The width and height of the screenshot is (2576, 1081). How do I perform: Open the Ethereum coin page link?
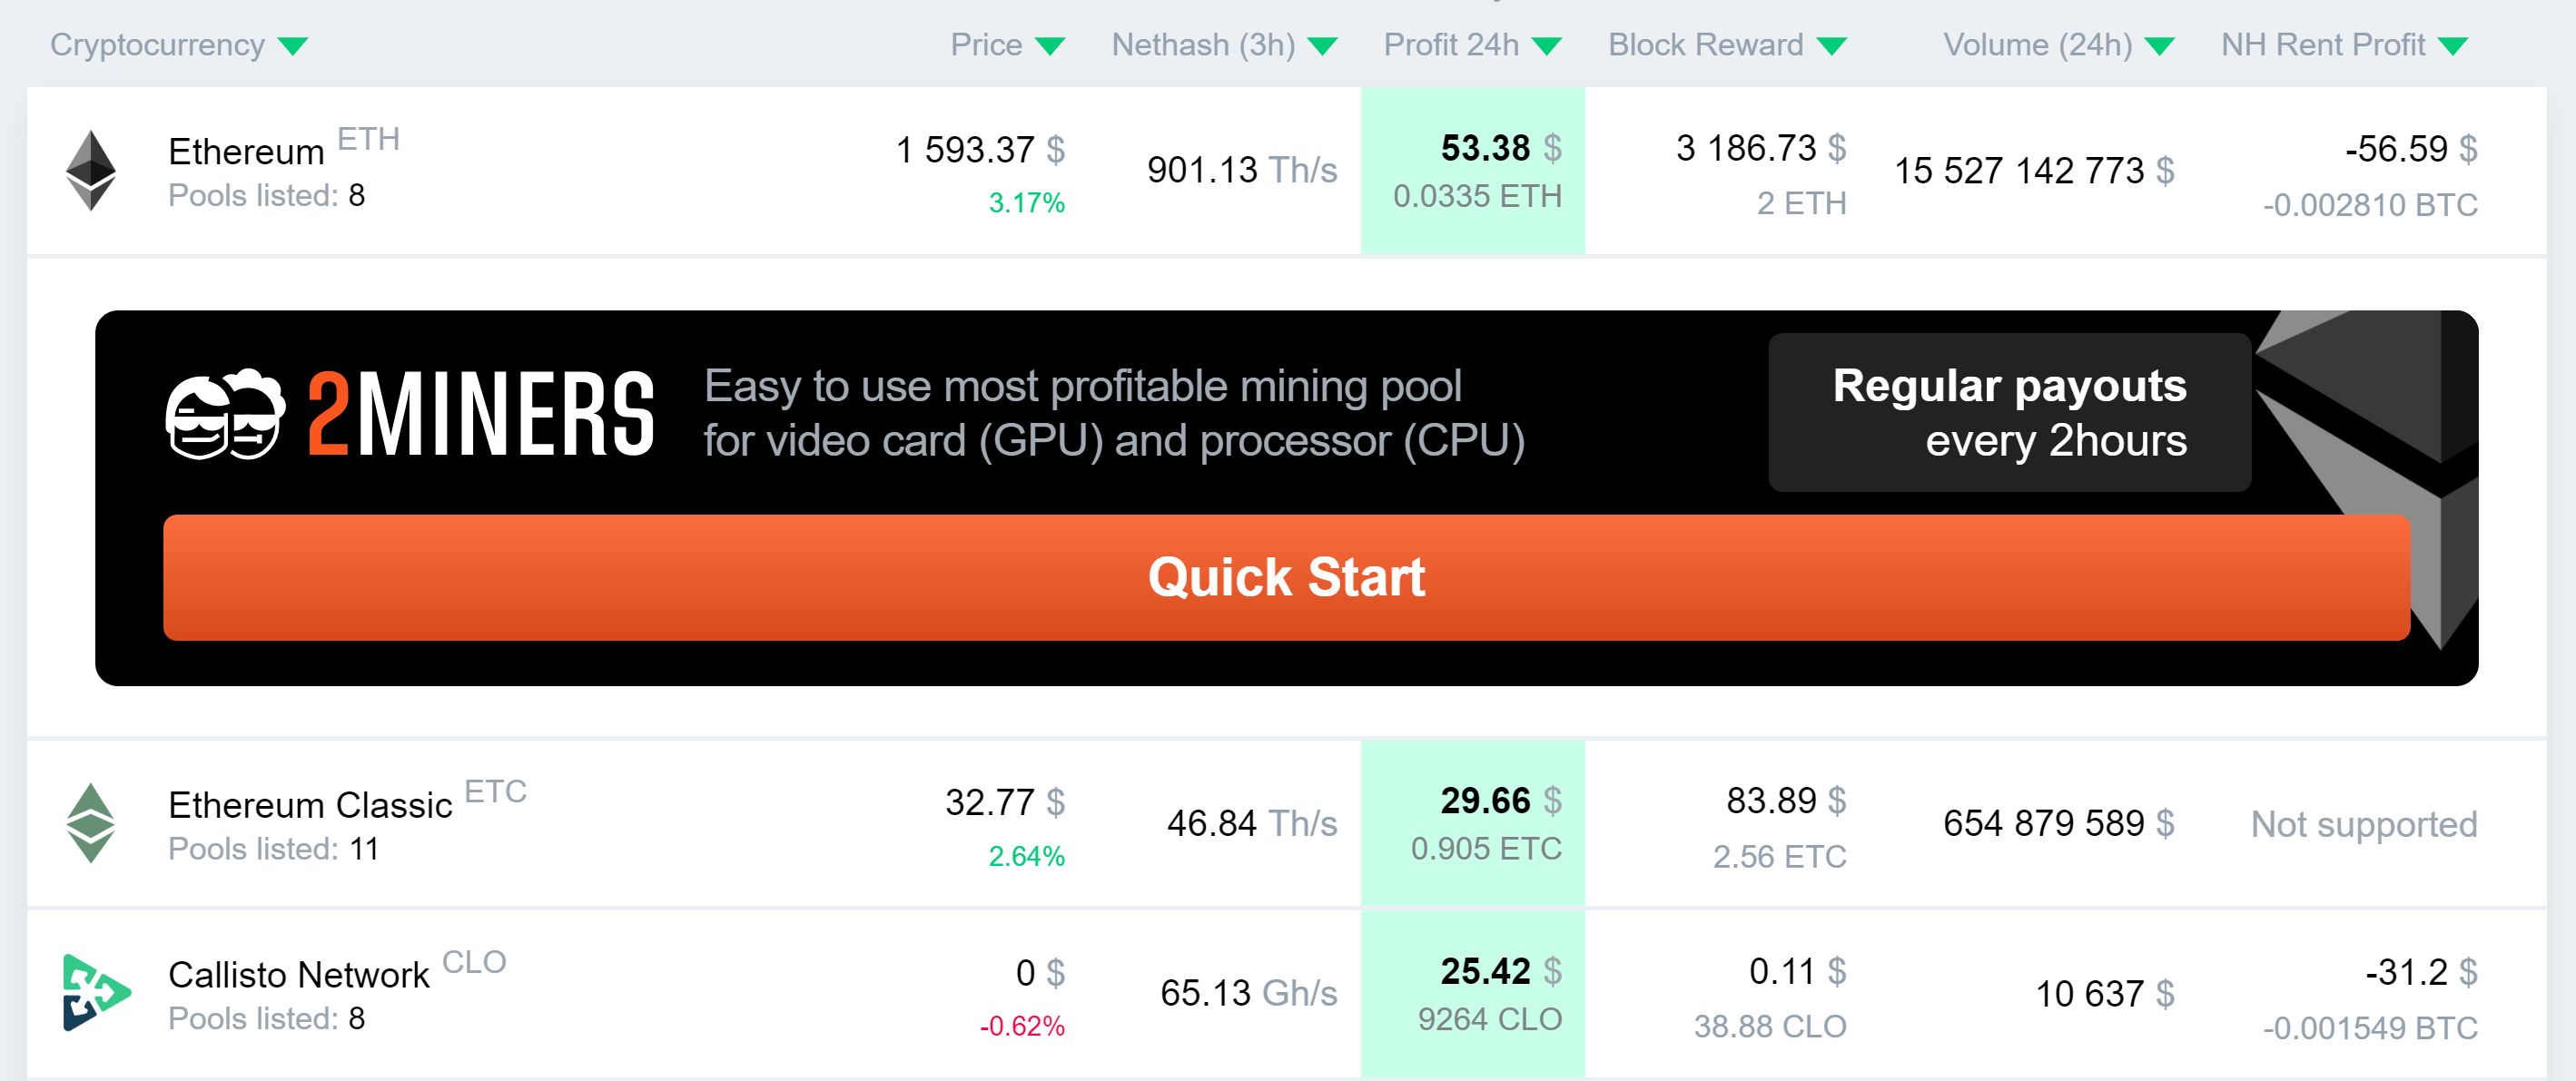tap(246, 150)
